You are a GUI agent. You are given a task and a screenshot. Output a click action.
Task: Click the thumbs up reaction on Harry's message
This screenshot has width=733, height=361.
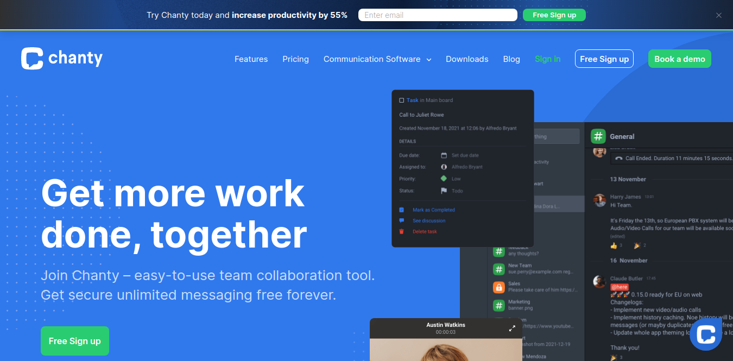click(614, 245)
